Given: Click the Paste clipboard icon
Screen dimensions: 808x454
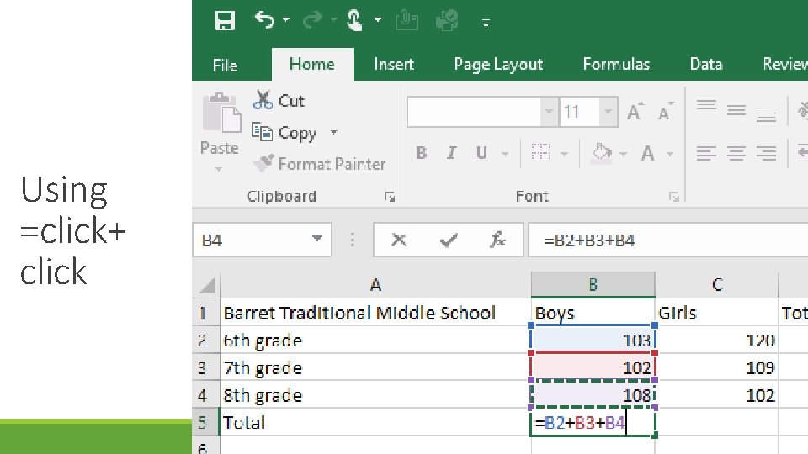Looking at the screenshot, I should [x=221, y=113].
